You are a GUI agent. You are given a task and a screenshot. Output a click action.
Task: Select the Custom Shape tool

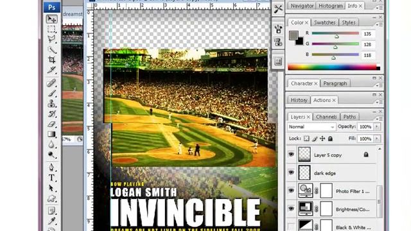[x=51, y=198]
